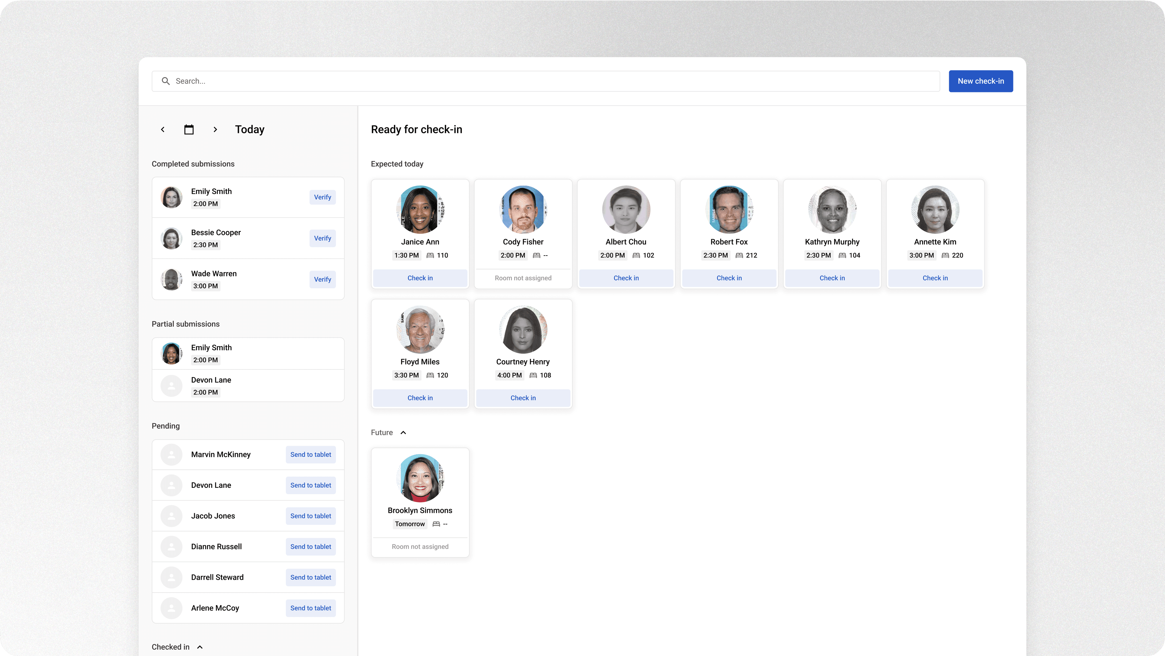
Task: Focus the Search input field
Action: [x=543, y=81]
